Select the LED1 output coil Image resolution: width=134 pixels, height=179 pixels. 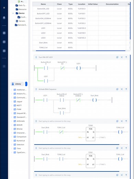[79, 68]
